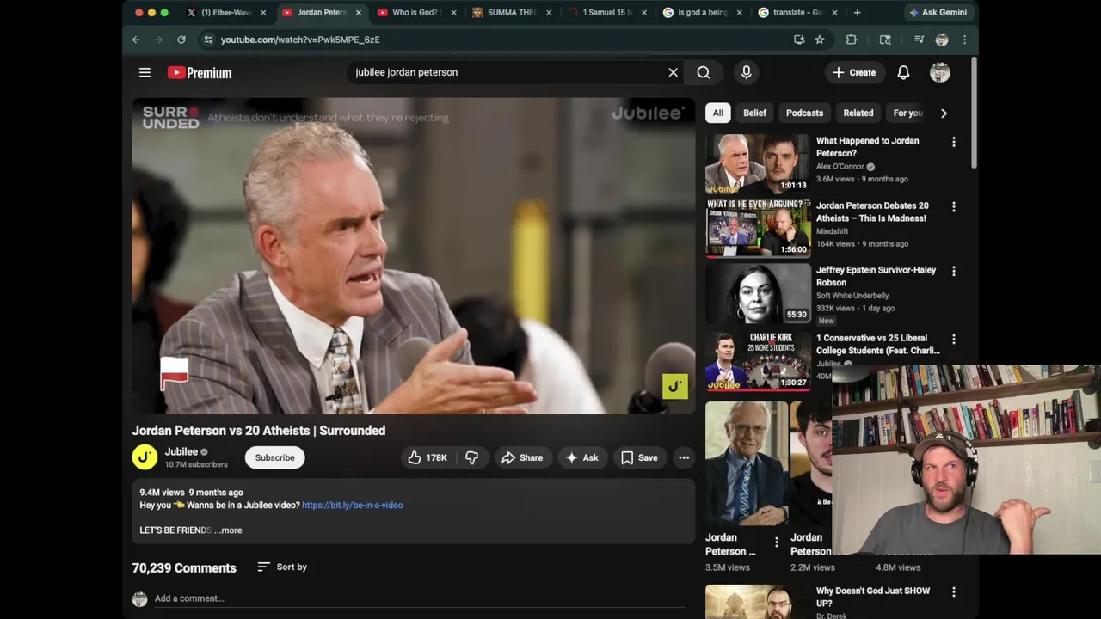Screen dimensions: 1101x619
Task: Select the Related filter chip
Action: tap(858, 113)
